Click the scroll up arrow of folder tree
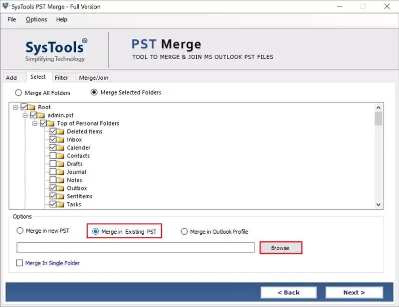This screenshot has height=307, width=399. [x=379, y=107]
